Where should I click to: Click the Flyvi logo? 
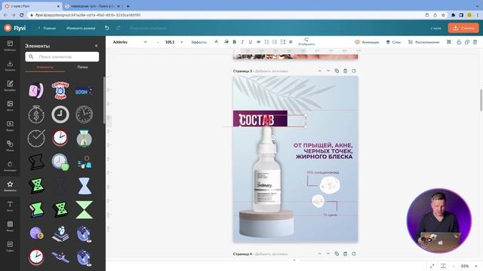pos(15,28)
